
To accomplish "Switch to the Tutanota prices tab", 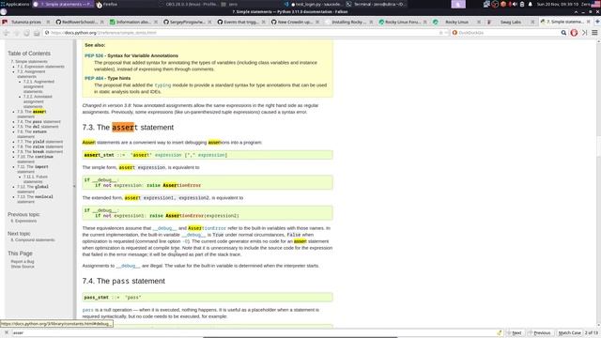I will (26, 23).
